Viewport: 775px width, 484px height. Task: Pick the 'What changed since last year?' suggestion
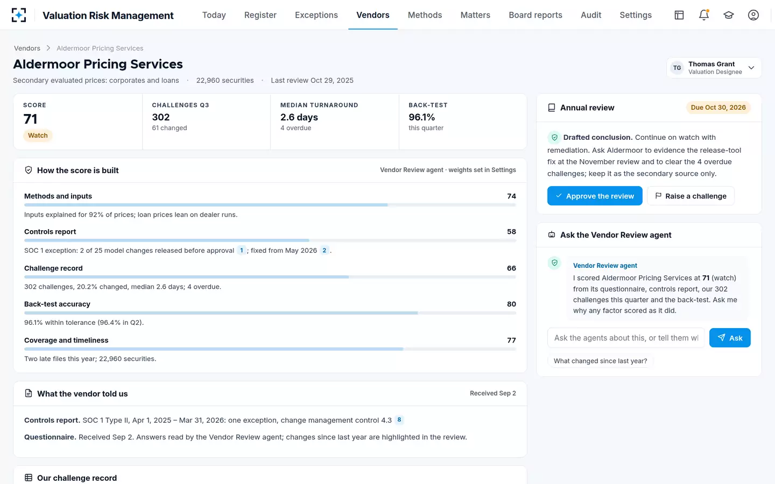(601, 361)
